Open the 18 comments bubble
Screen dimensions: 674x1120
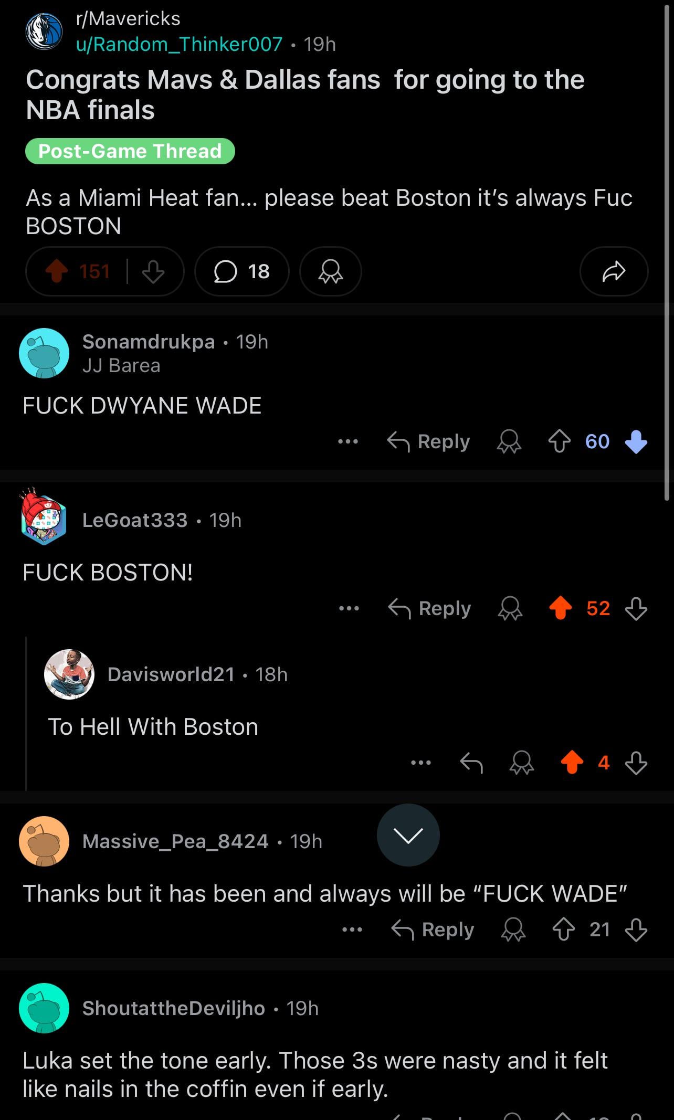coord(241,271)
